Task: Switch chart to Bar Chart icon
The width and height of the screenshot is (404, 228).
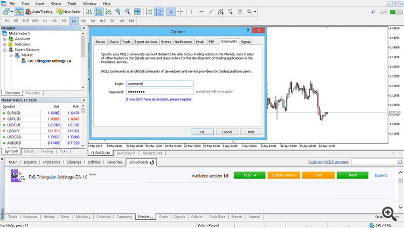Action: 89,12
